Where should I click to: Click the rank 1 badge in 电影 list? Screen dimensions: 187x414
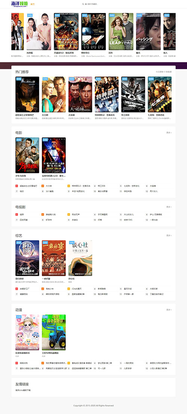tap(16, 186)
